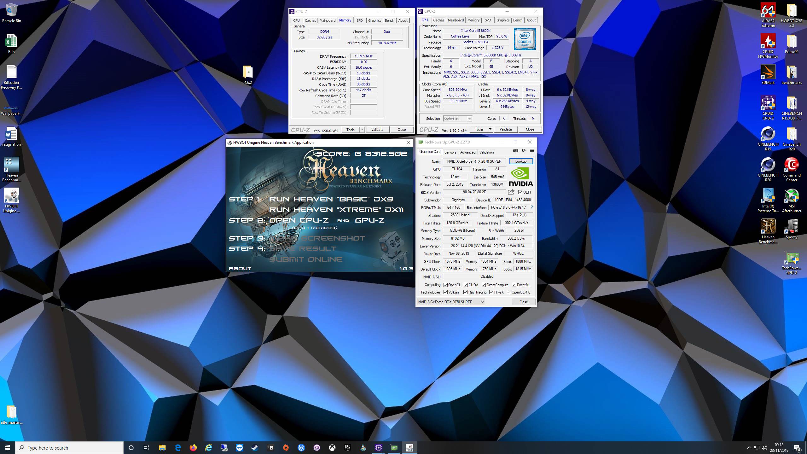Select the Speccy desktop icon
807x454 pixels.
792,229
